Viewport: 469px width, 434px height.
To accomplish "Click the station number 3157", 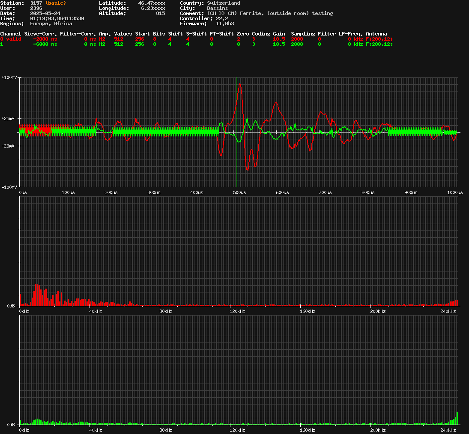I will (x=36, y=3).
